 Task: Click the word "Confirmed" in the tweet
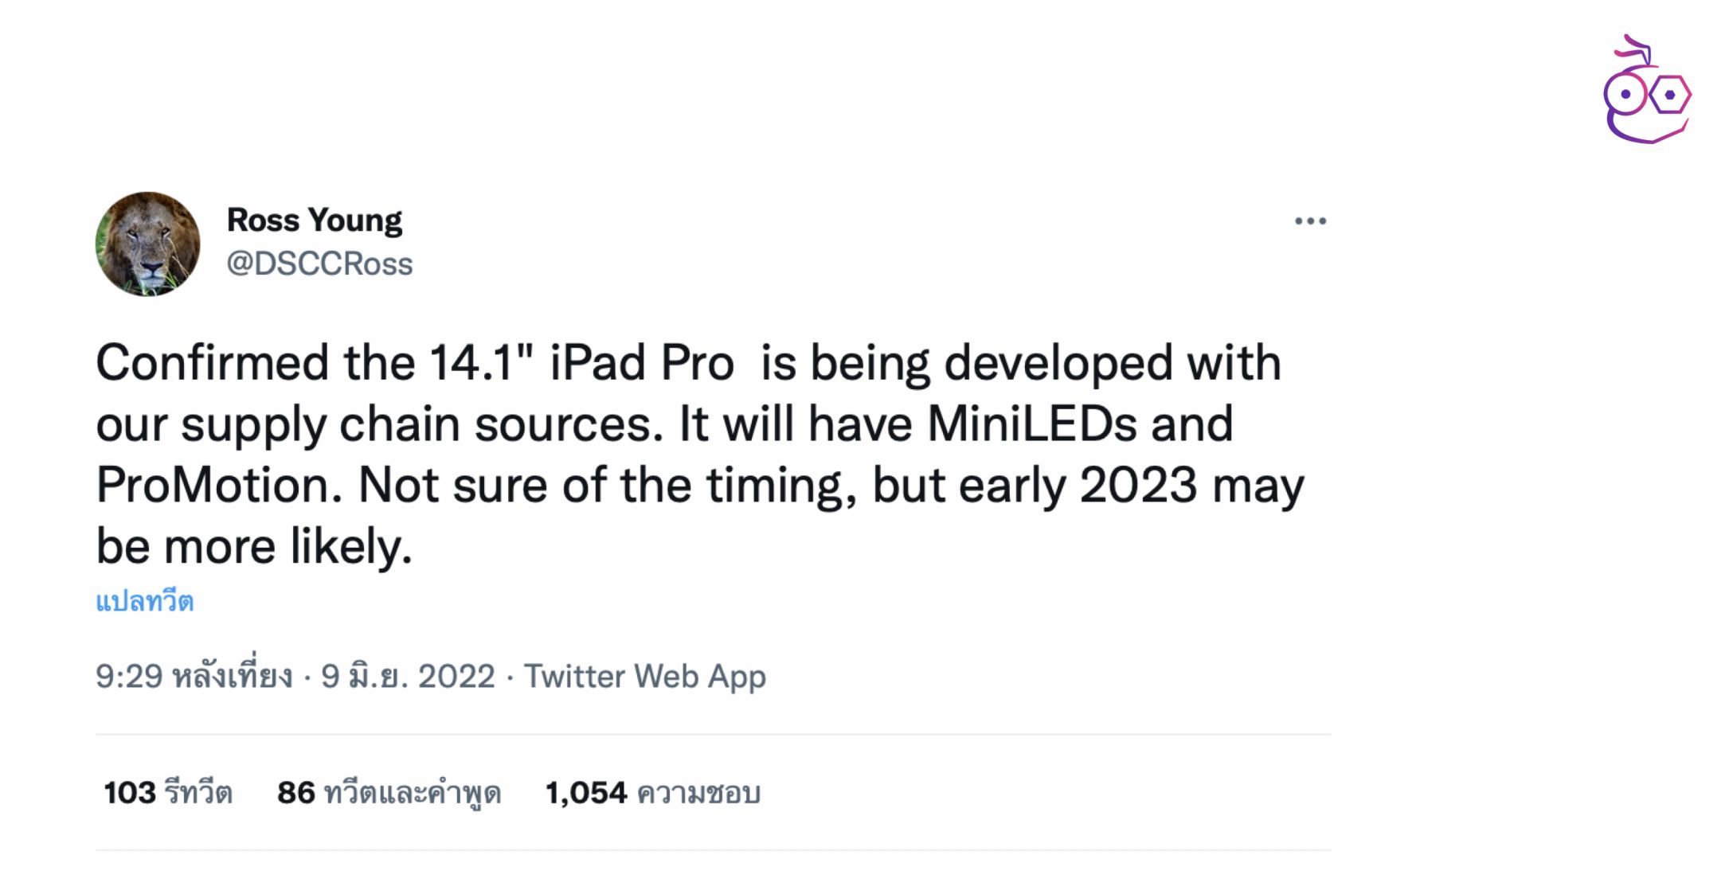(x=212, y=363)
